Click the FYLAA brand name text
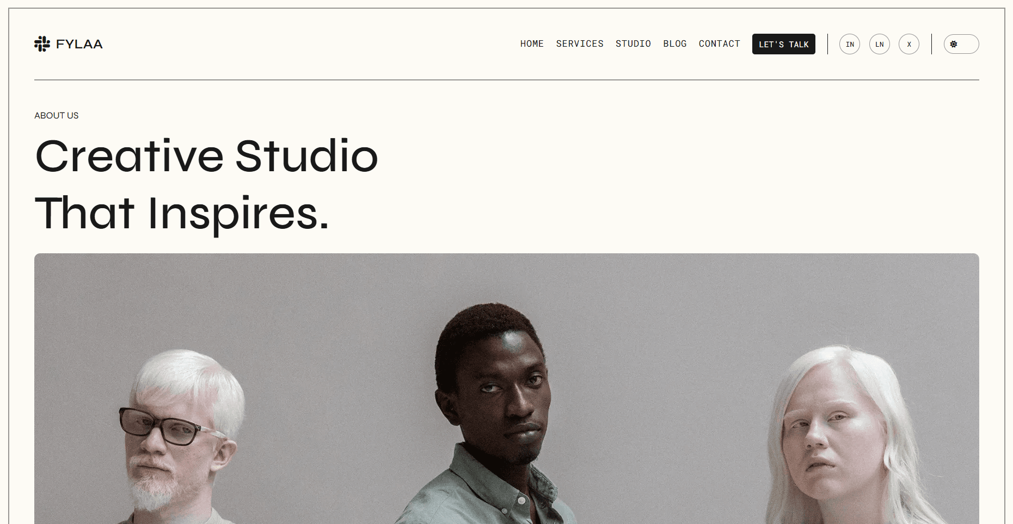 pos(79,44)
